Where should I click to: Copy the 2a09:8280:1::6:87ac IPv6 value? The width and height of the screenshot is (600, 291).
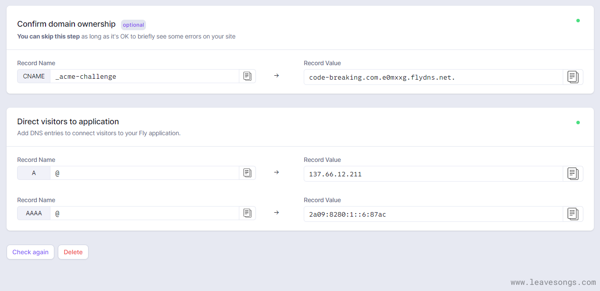[573, 214]
